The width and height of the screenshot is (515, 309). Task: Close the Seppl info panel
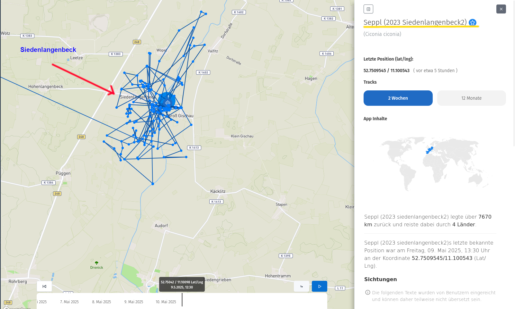(501, 9)
